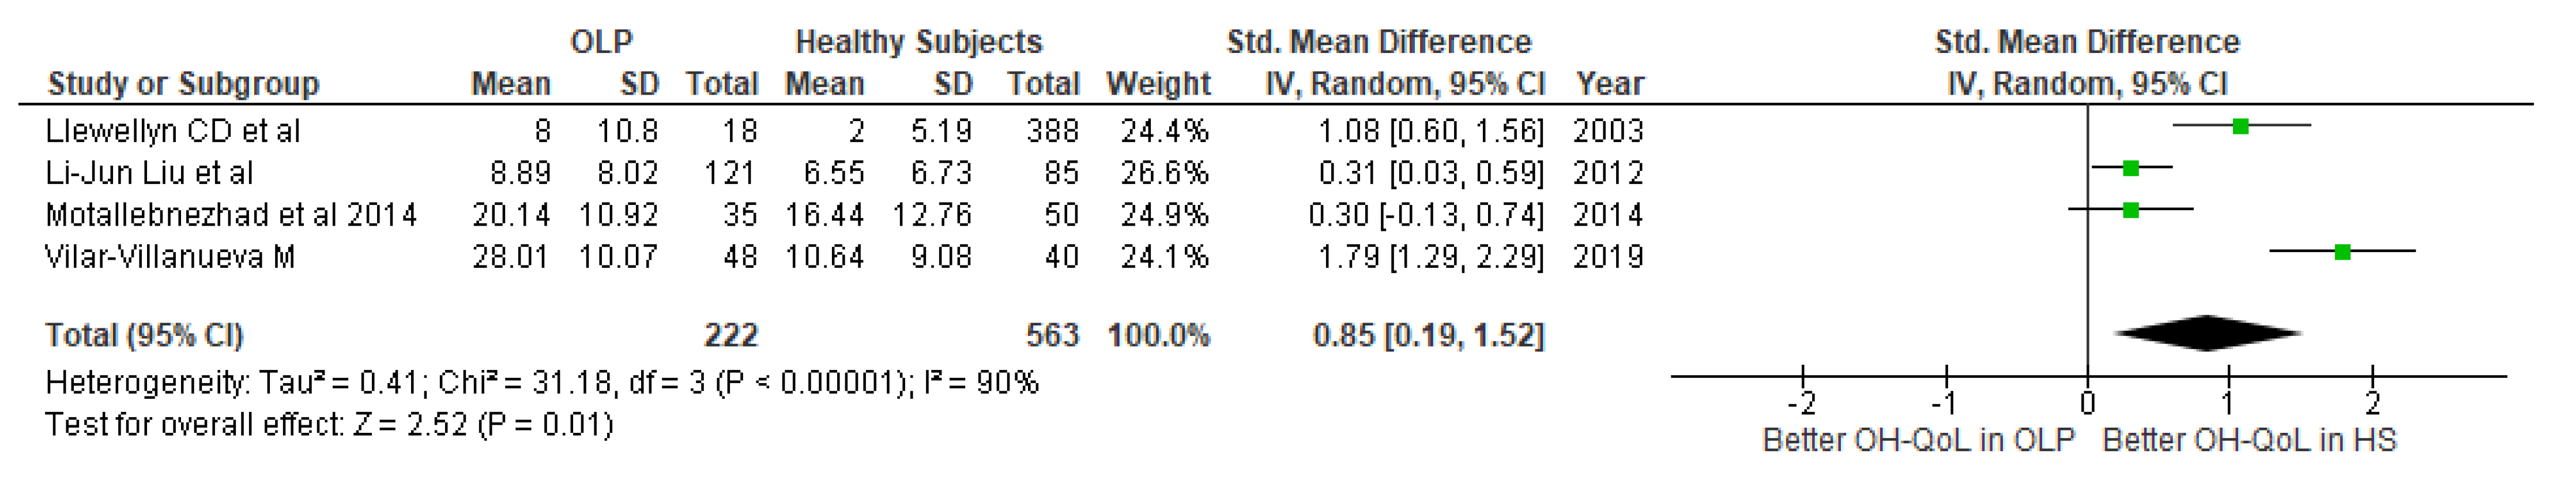Image resolution: width=2576 pixels, height=483 pixels.
Task: Click the green square marker for Llewellyn CD
Action: click(x=2241, y=126)
